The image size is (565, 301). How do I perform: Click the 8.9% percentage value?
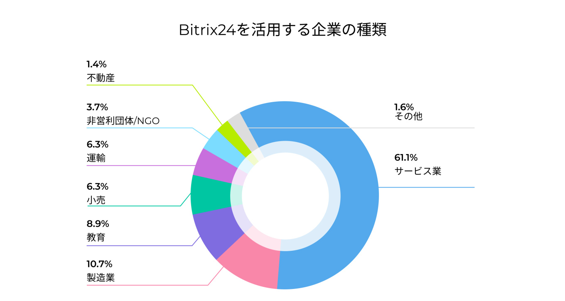click(x=98, y=224)
